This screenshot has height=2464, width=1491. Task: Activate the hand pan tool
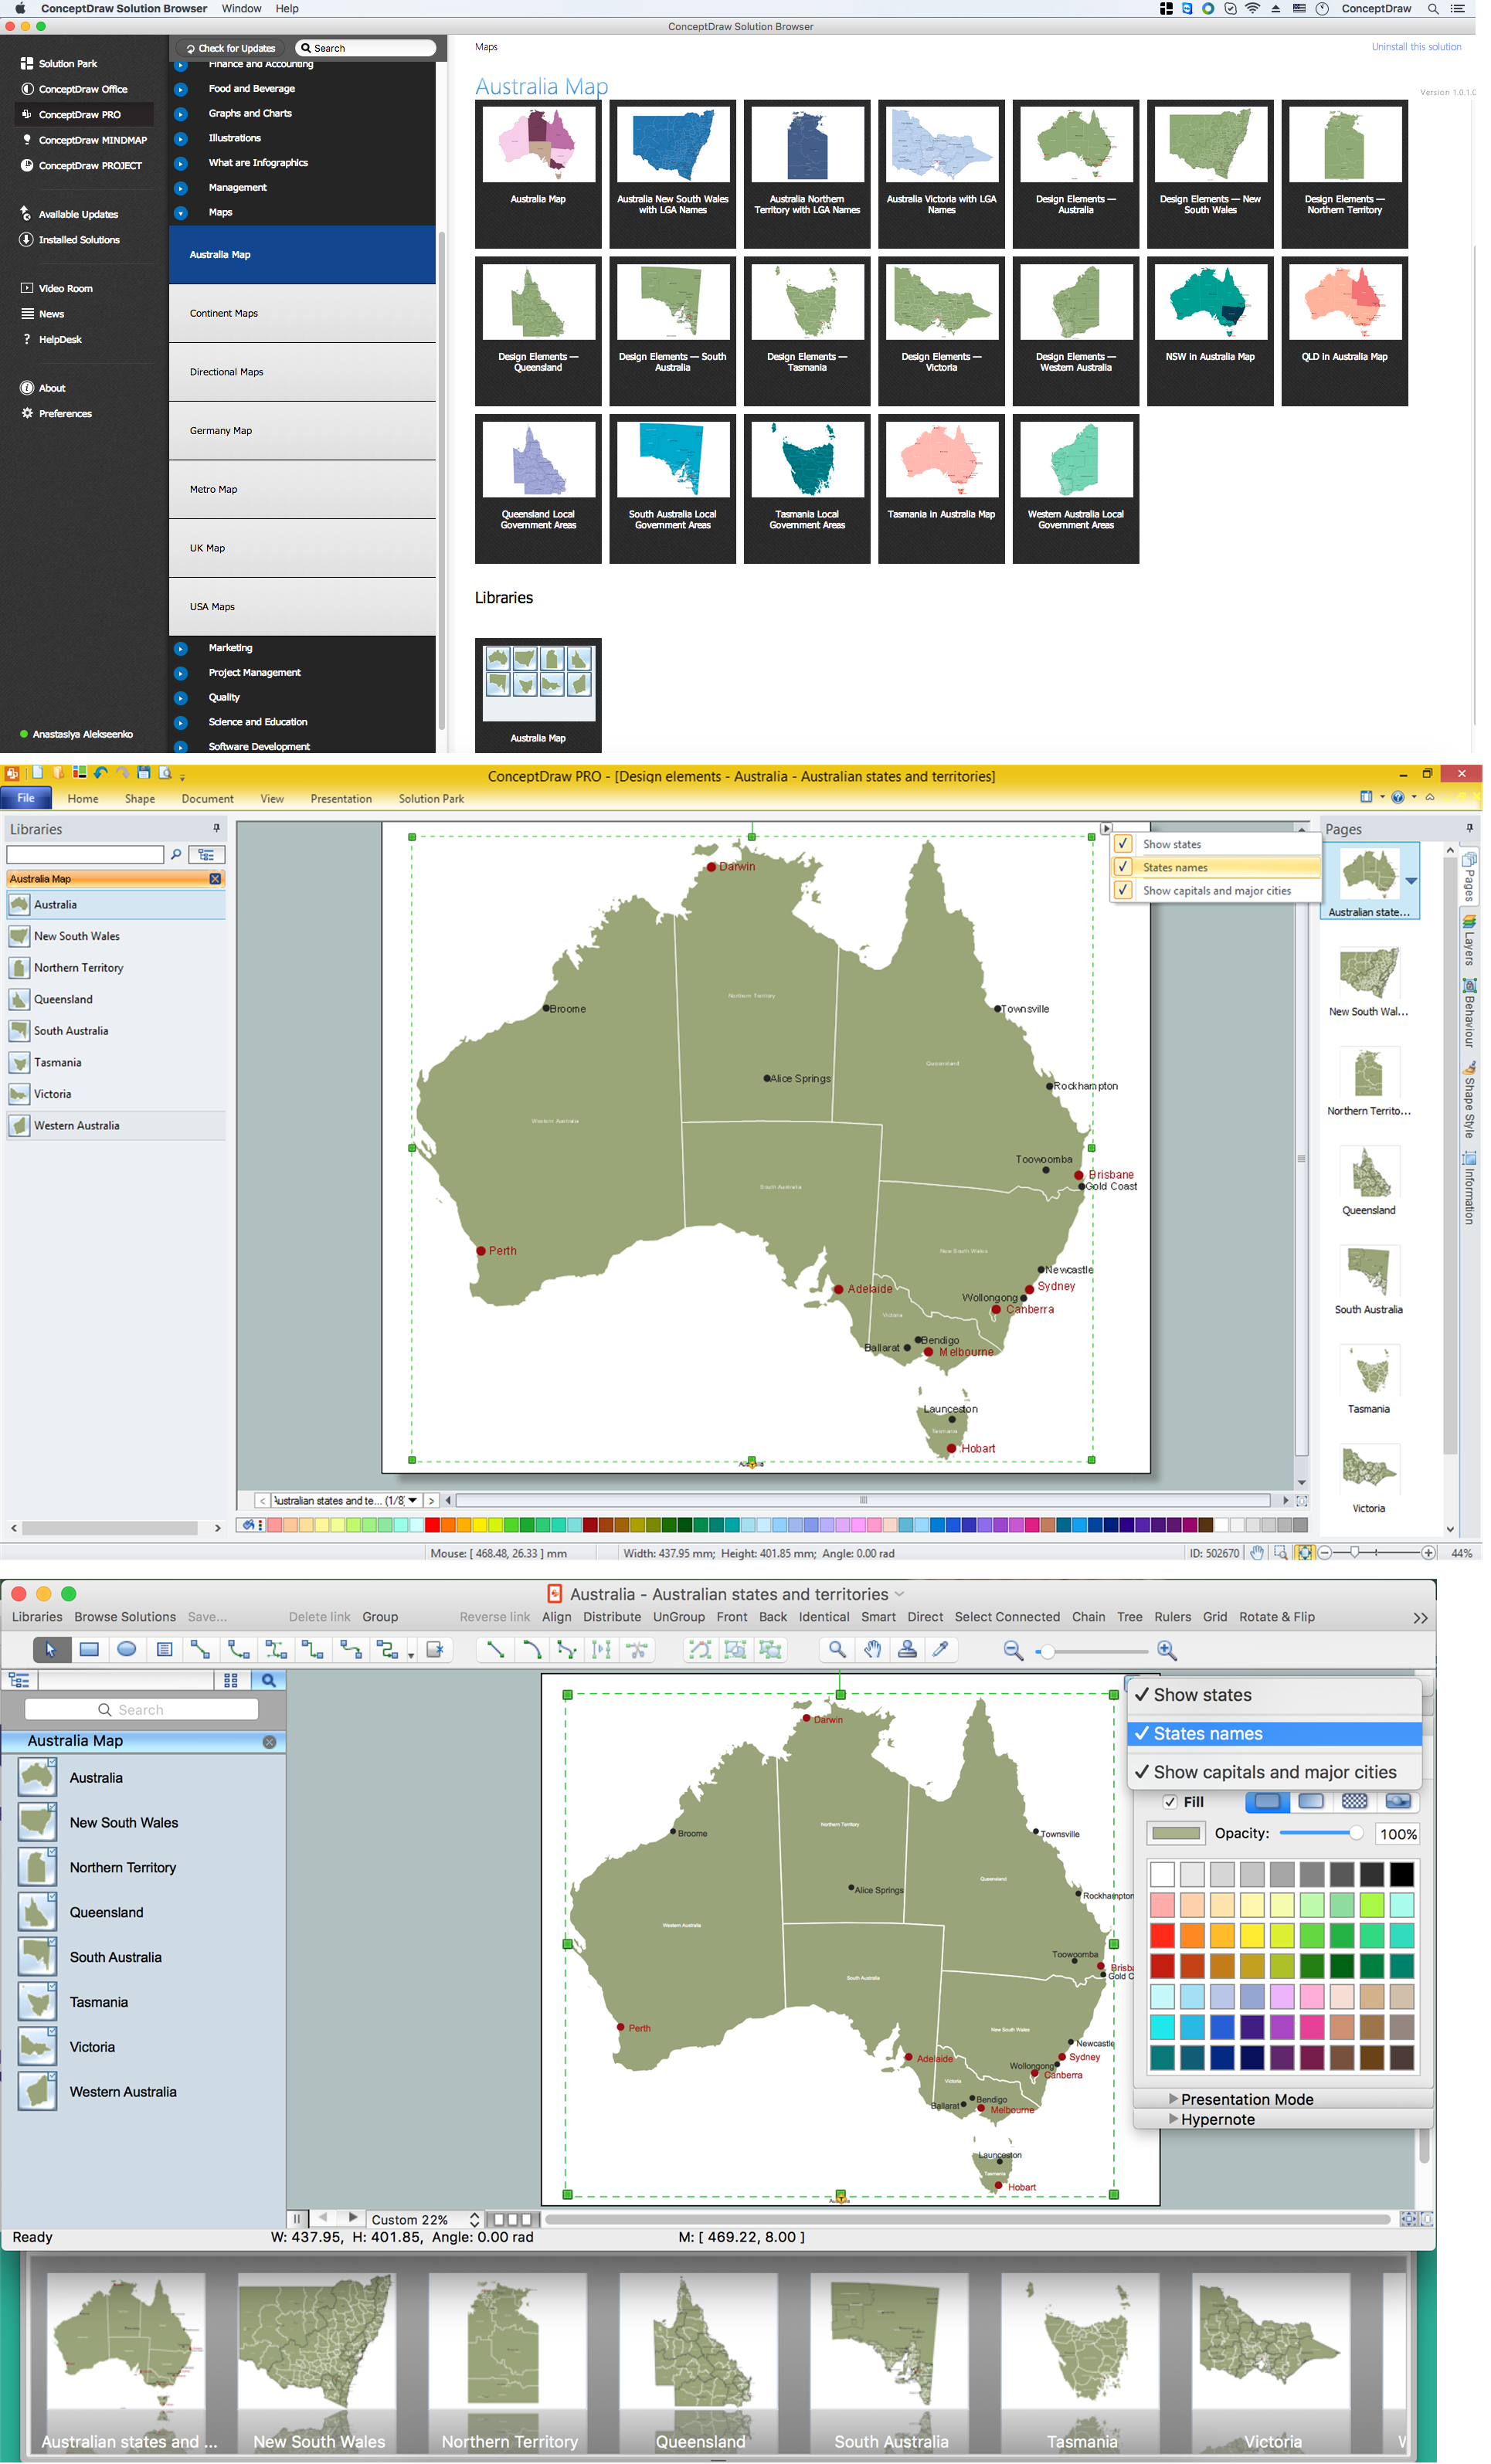click(872, 1650)
